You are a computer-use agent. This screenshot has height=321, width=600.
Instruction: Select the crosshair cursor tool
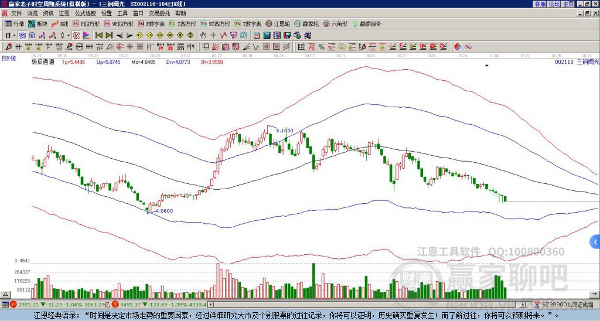click(213, 36)
